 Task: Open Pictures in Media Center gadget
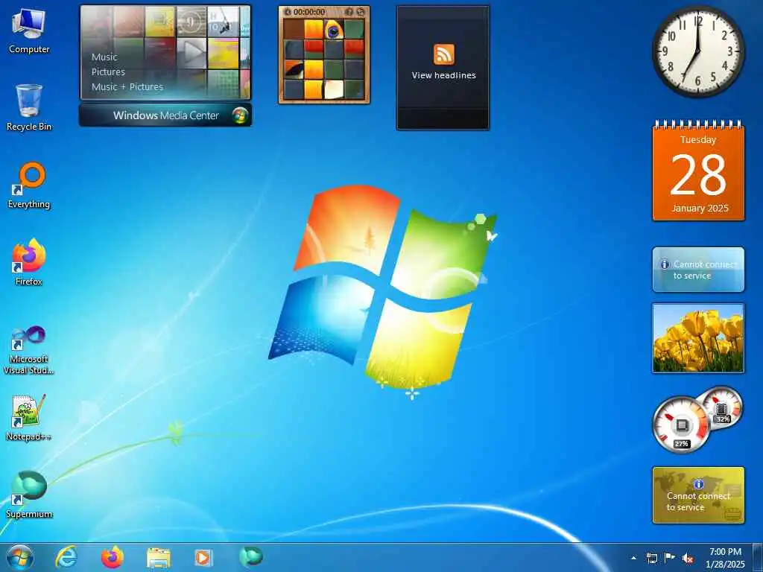pos(108,72)
